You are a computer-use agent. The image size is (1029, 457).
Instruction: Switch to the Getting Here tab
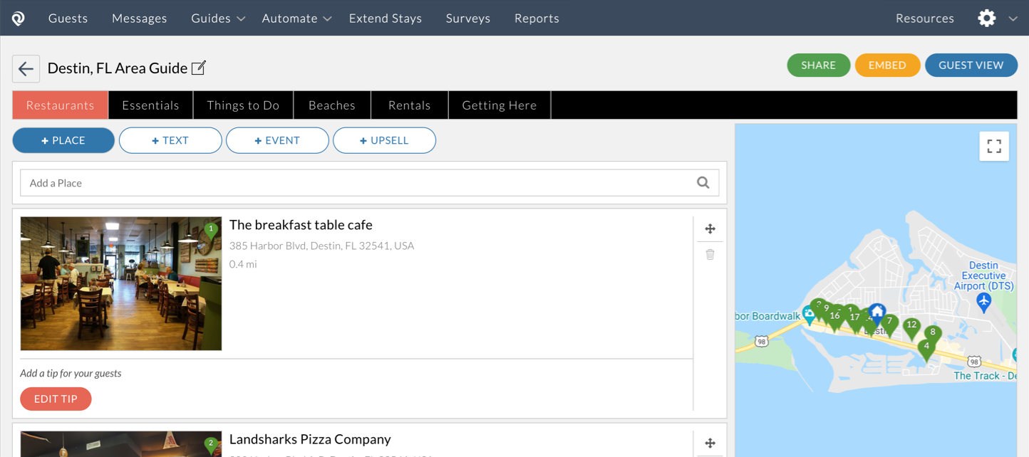500,105
